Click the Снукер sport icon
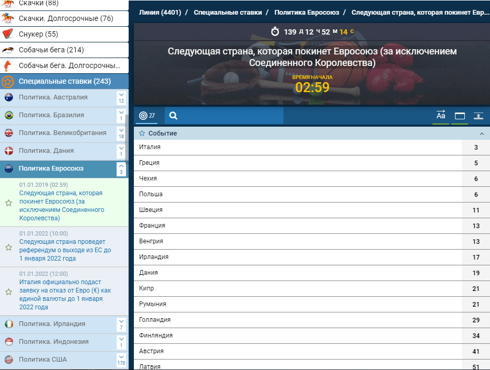 [x=8, y=34]
